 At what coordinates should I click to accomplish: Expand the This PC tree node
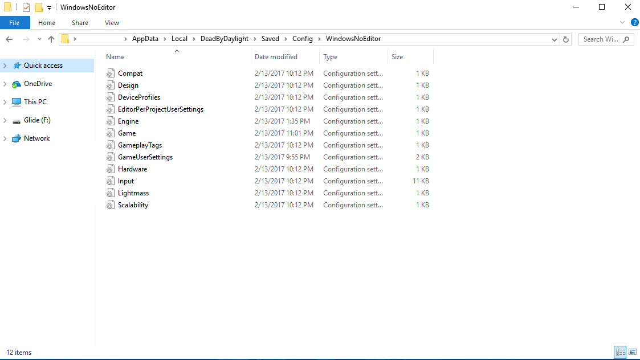click(5, 102)
